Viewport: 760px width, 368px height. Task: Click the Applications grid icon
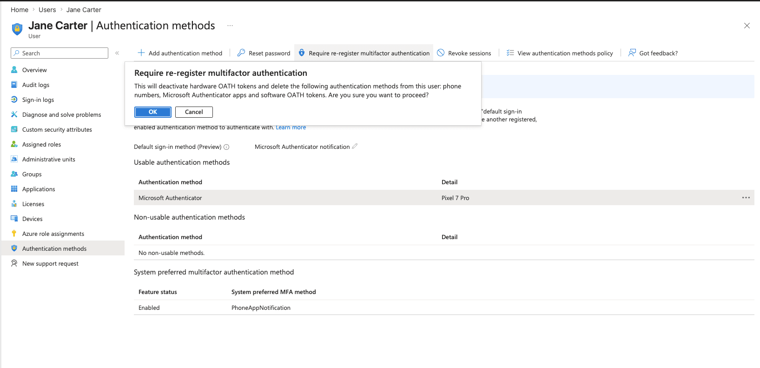coord(14,189)
